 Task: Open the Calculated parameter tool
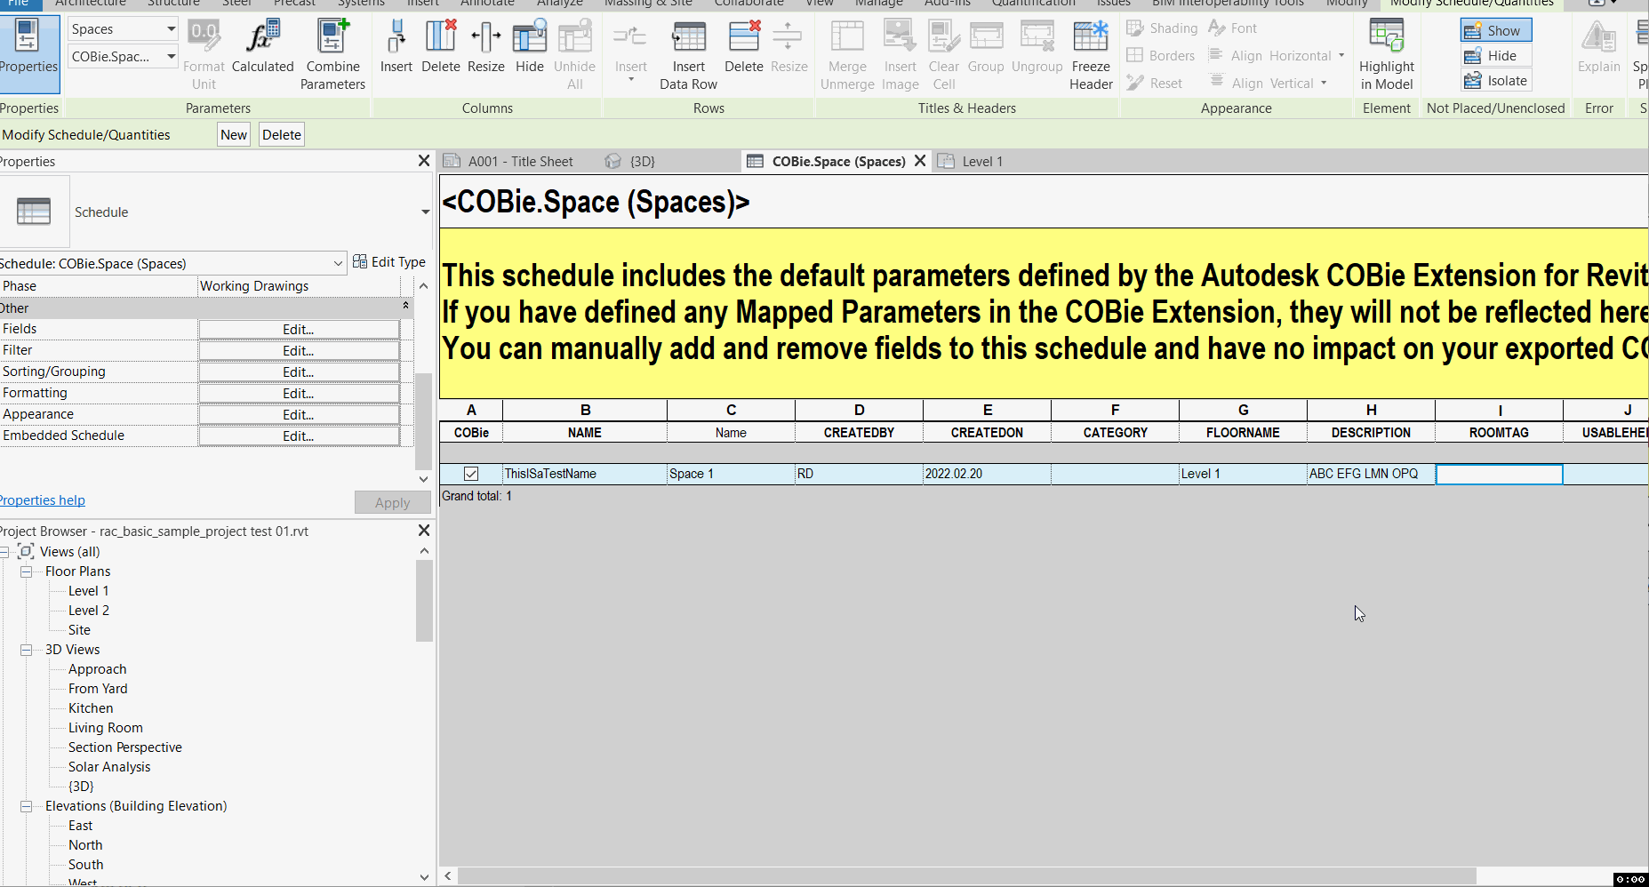262,49
